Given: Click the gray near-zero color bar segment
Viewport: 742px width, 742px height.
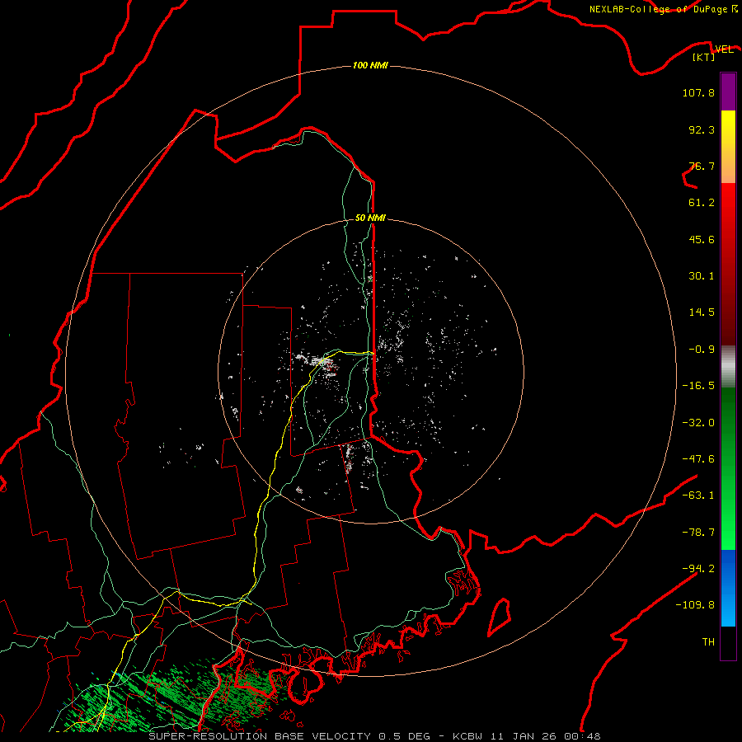Looking at the screenshot, I should click(728, 365).
